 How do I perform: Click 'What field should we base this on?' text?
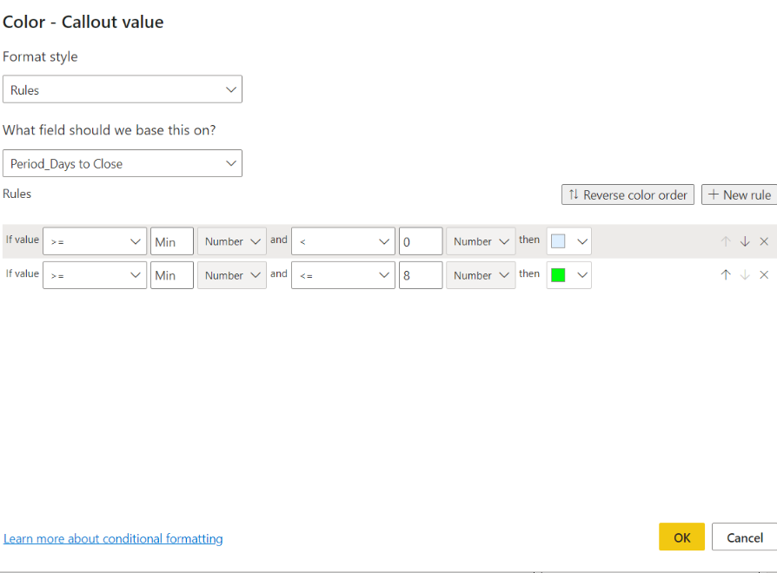click(109, 130)
